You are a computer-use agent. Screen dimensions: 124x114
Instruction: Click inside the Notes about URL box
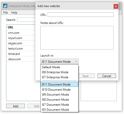click(x=77, y=38)
